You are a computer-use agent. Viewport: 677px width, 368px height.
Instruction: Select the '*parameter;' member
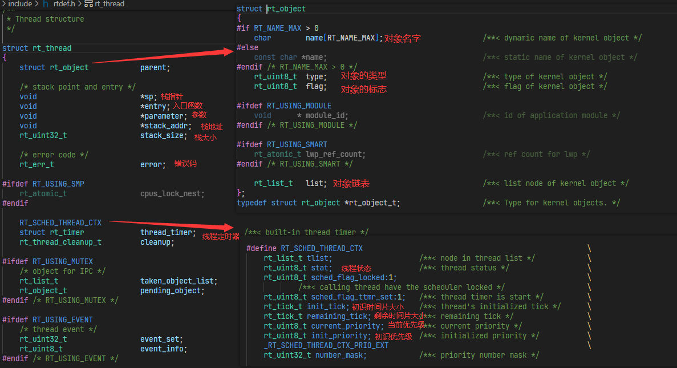164,116
